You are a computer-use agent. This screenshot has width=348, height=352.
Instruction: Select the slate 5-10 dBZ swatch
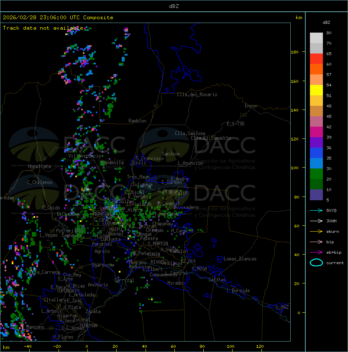(316, 195)
